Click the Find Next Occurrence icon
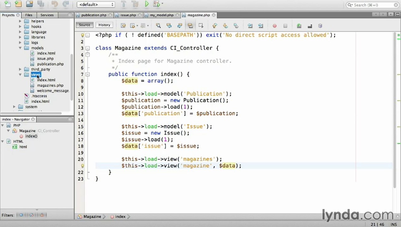 point(180,26)
